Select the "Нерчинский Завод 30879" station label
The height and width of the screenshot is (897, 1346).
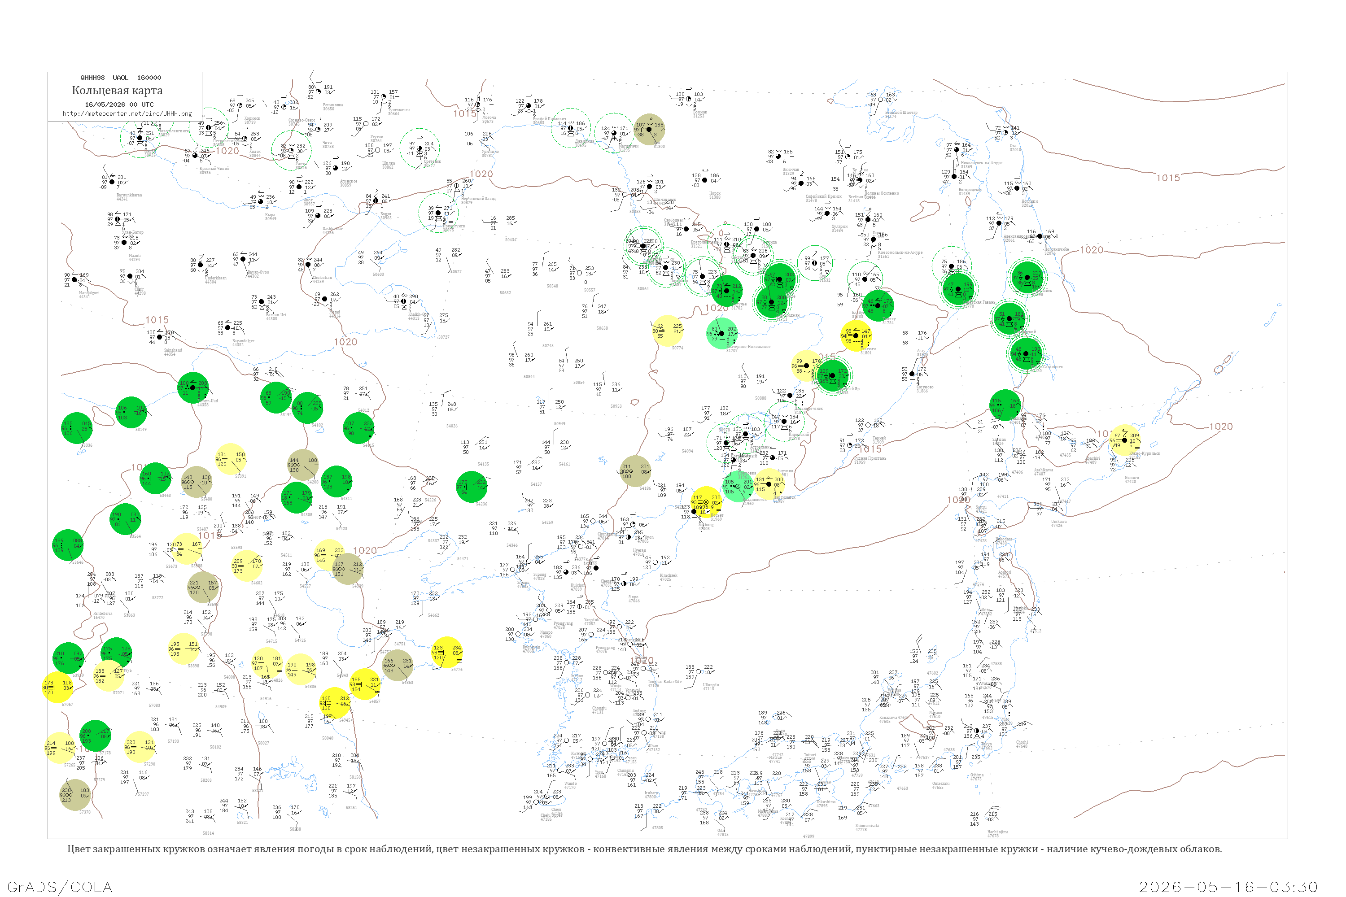point(478,201)
